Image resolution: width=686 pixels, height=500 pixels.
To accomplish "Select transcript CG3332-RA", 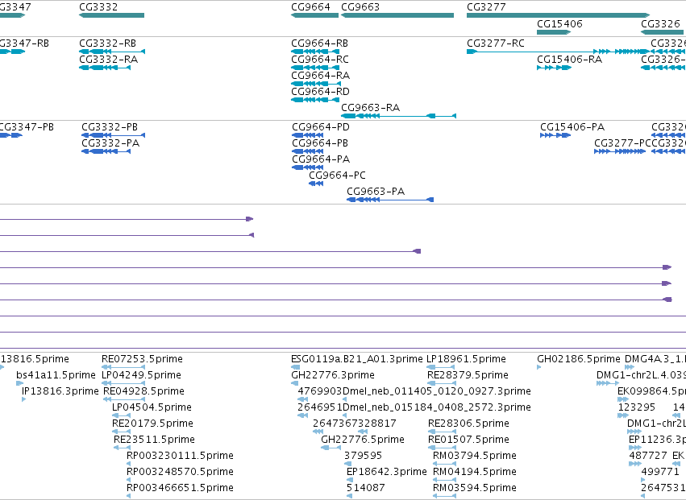I will (105, 68).
